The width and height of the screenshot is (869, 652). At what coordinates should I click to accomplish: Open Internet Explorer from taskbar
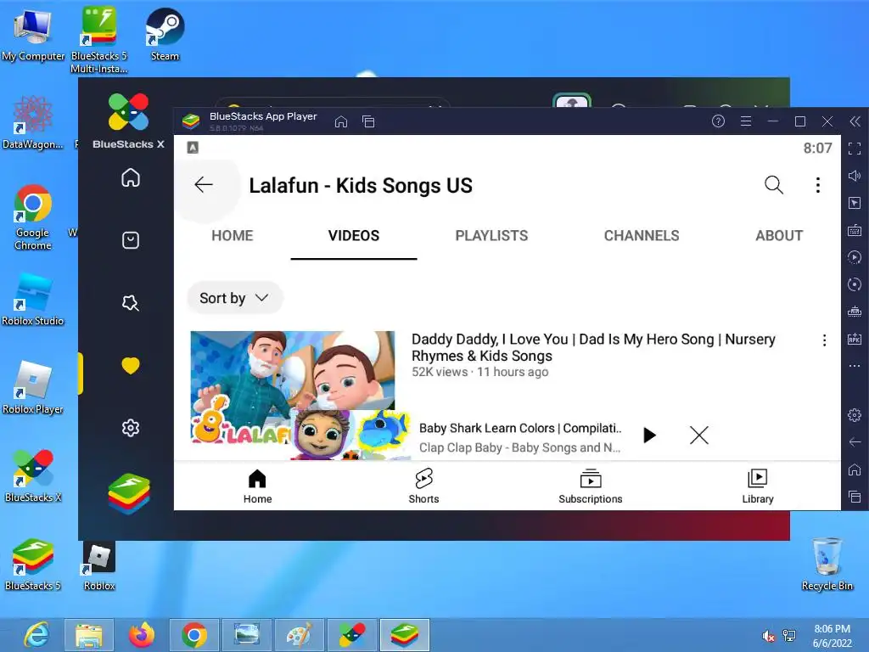pos(36,634)
